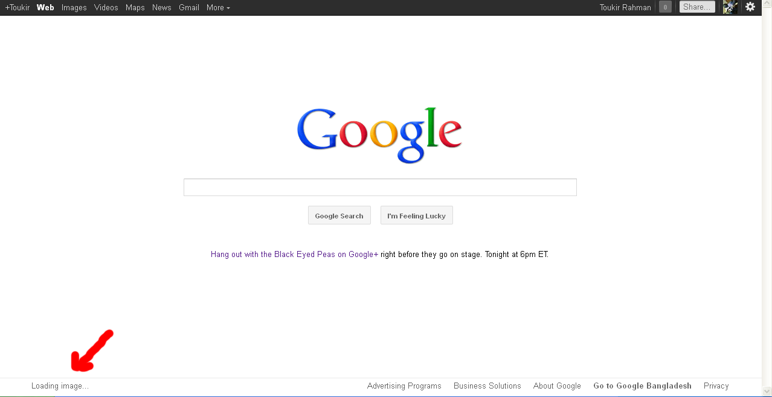Open Gmail from top bar

point(189,7)
